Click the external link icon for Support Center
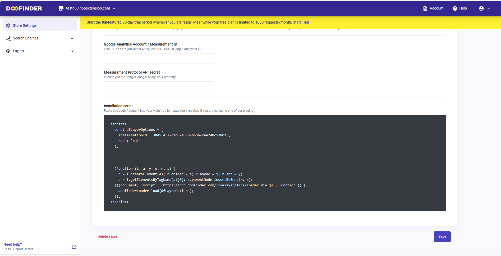Screen dimensions: 501x256 pyautogui.click(x=74, y=247)
